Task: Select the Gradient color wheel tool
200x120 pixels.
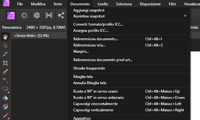Action: click(5, 107)
